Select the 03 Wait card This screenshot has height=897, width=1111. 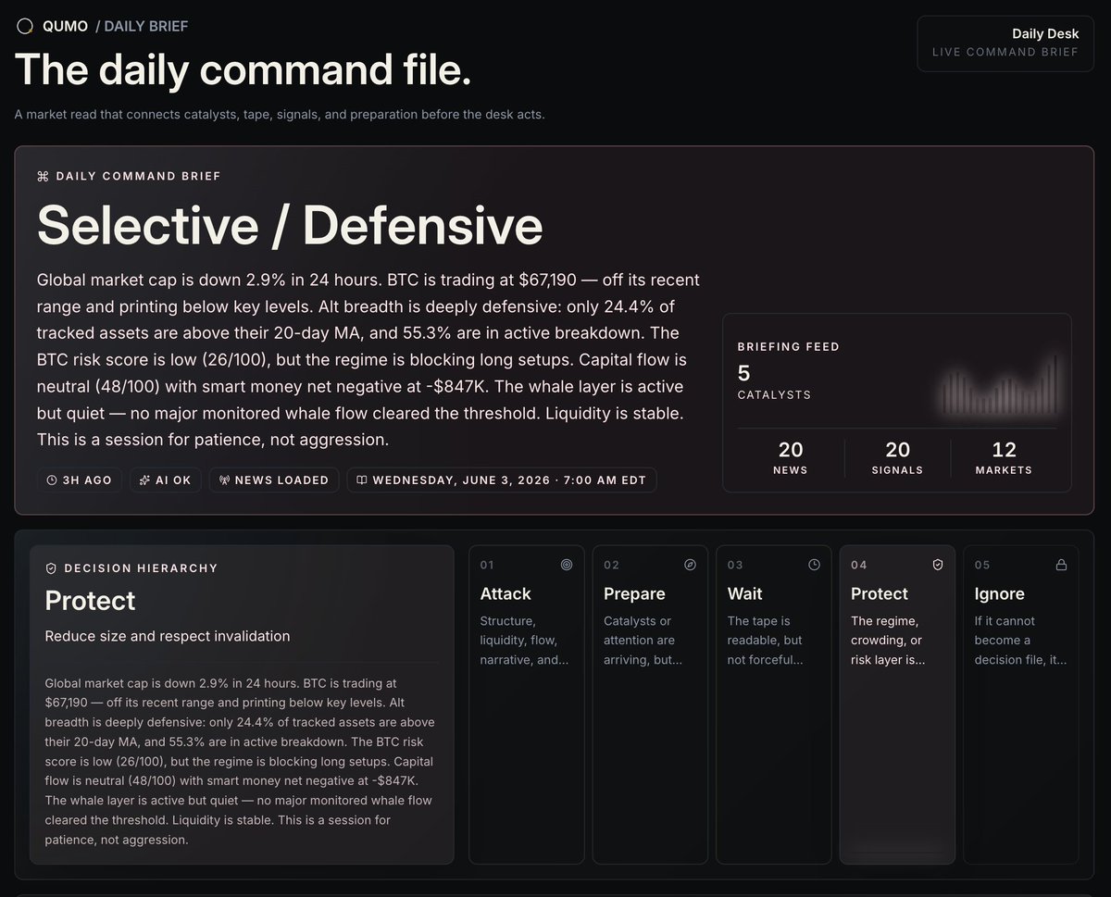click(x=774, y=704)
